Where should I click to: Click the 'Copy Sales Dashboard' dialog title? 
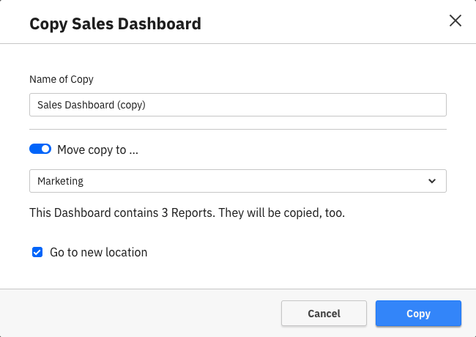tap(115, 24)
